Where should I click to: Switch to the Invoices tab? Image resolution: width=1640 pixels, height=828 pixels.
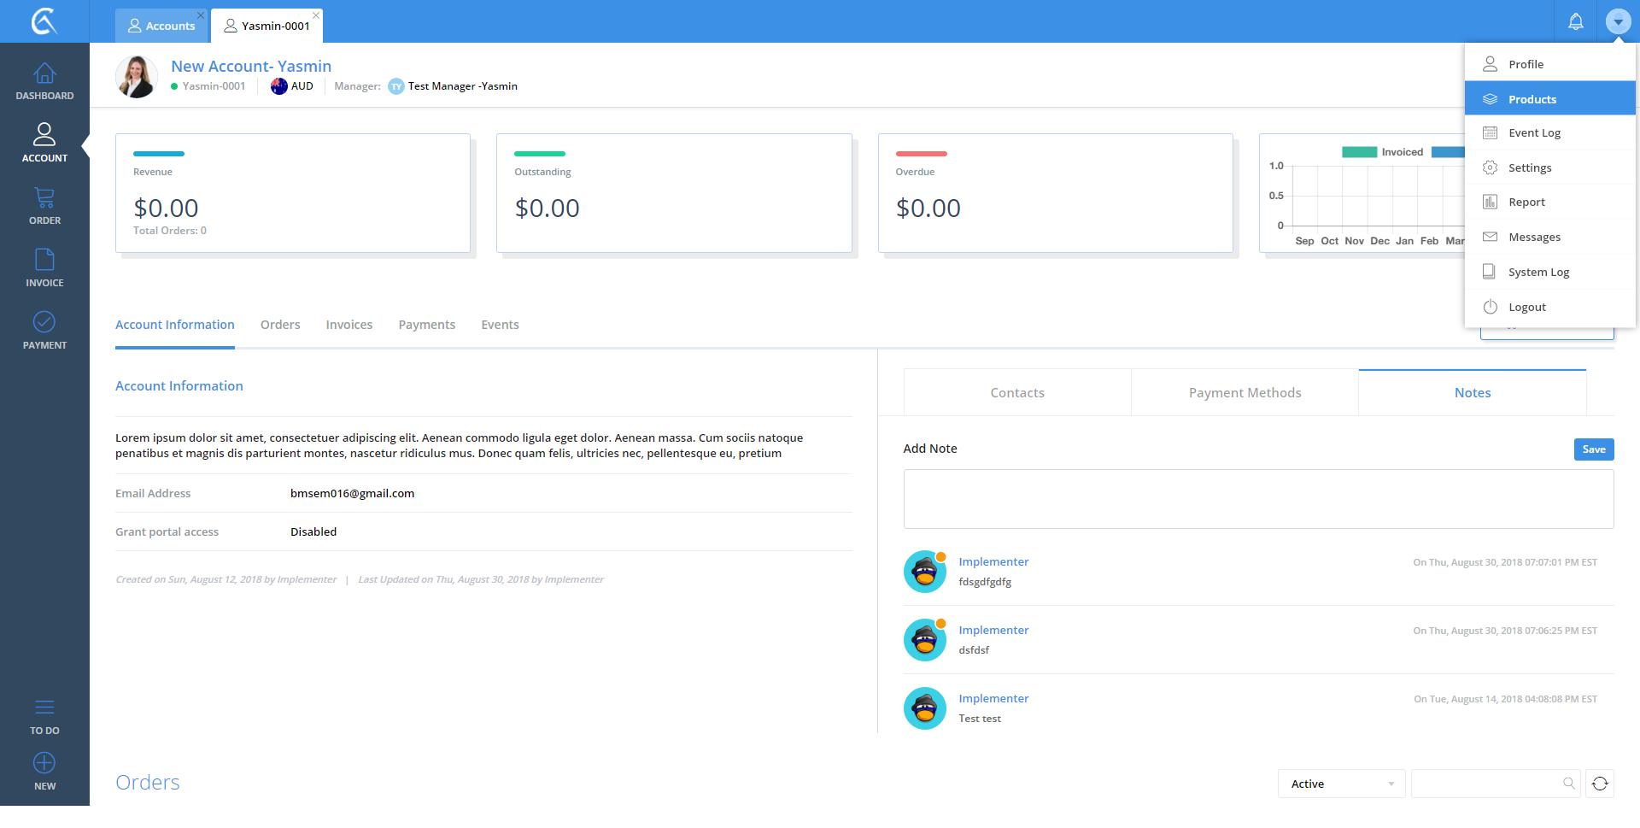[x=348, y=325]
